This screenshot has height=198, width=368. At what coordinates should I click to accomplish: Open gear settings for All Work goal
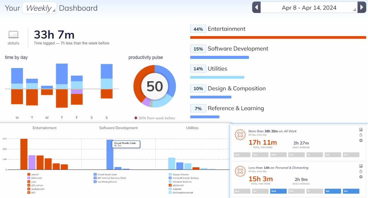(361, 140)
